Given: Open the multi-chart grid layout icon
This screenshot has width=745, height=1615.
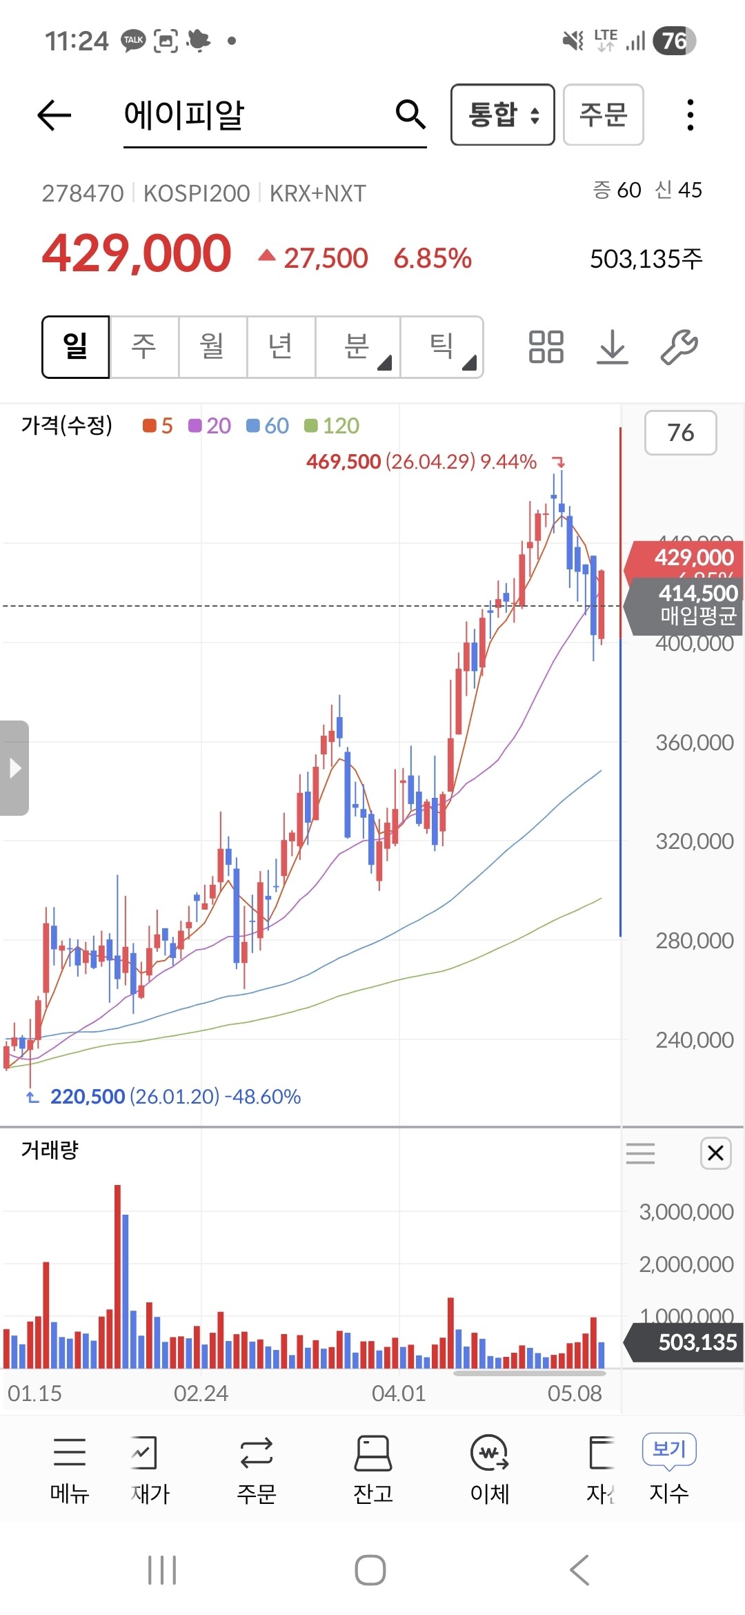Looking at the screenshot, I should [x=546, y=346].
